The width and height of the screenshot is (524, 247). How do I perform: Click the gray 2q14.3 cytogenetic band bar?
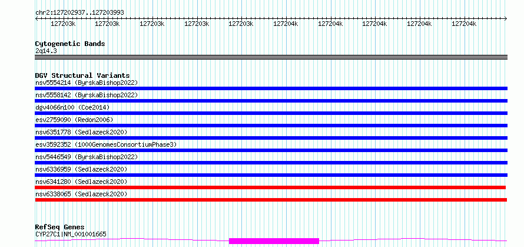271,57
